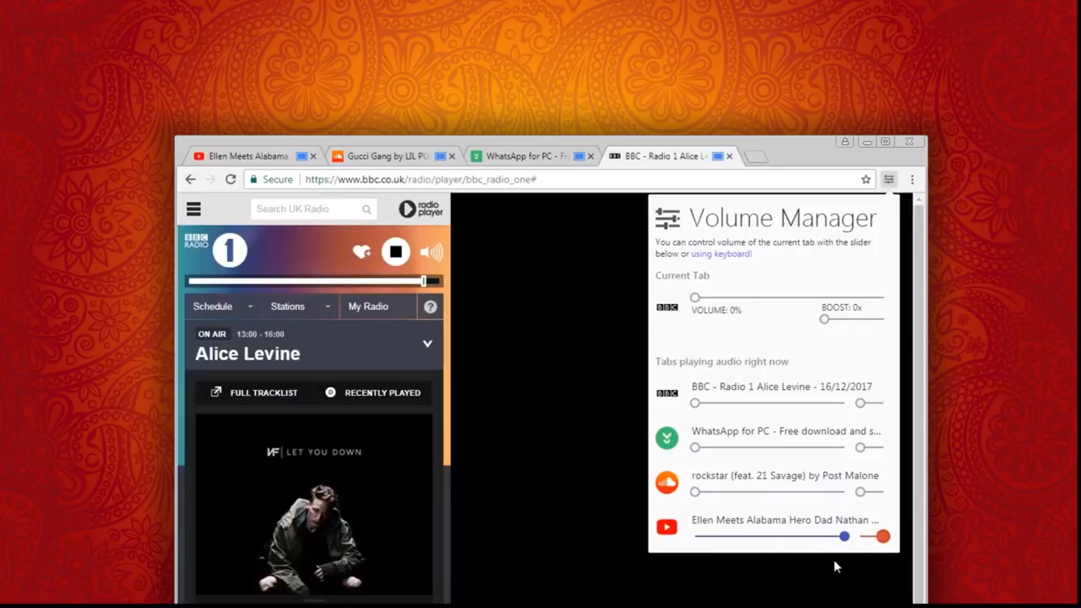Close the Gucci Gang tab
This screenshot has height=608, width=1081.
[x=452, y=157]
